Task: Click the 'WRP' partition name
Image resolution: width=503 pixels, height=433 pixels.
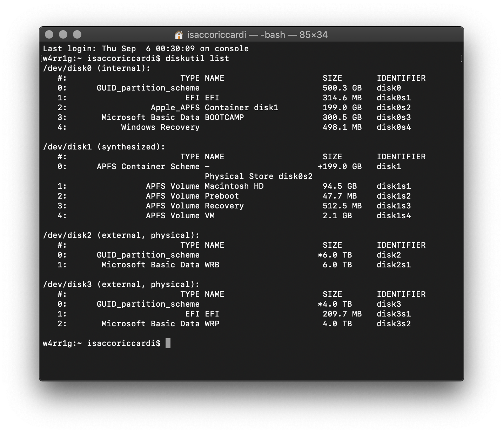Action: coord(212,324)
